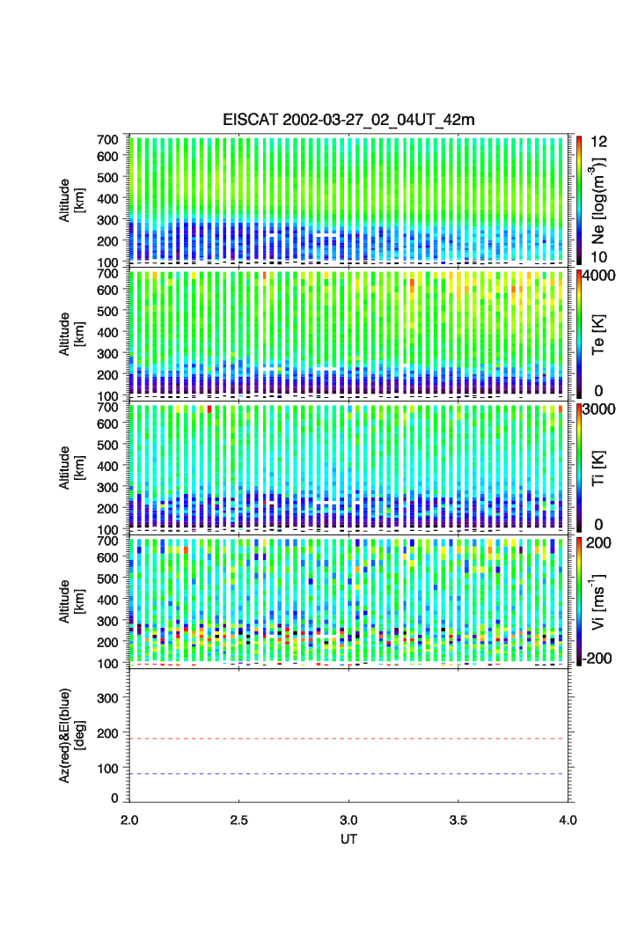Image resolution: width=623 pixels, height=936 pixels.
Task: Click the Vi [ms⁻¹] colorbar label
Action: point(599,602)
